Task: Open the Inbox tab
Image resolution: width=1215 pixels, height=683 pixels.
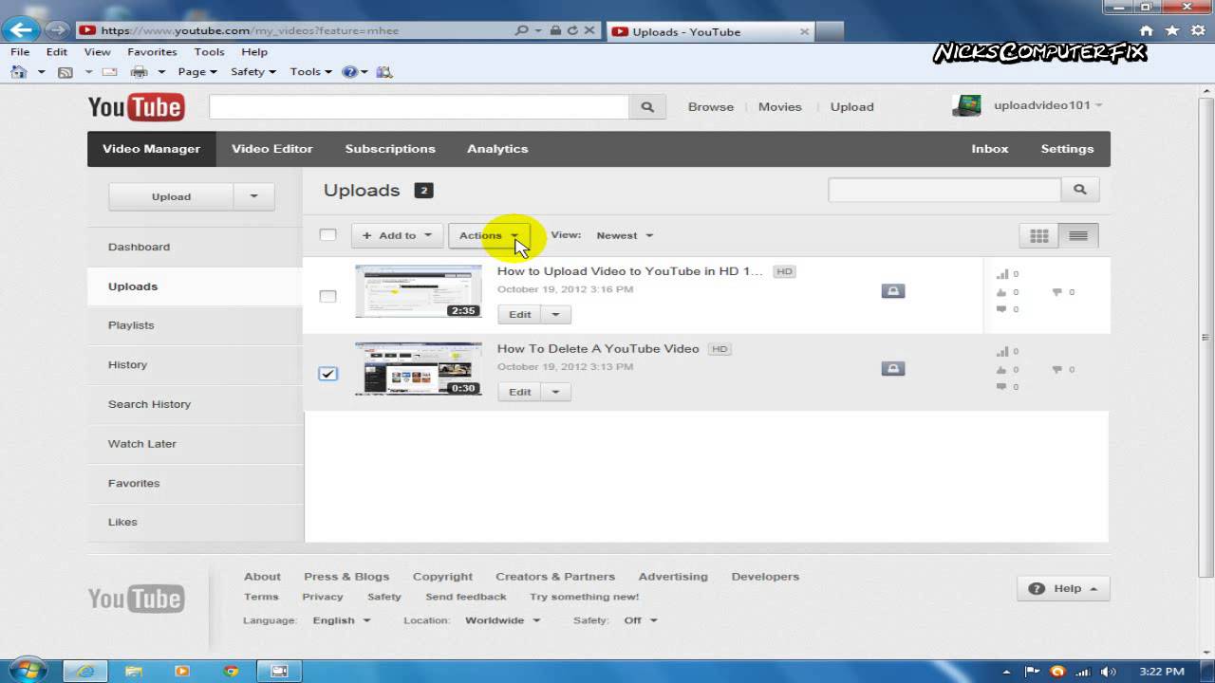Action: [x=990, y=149]
